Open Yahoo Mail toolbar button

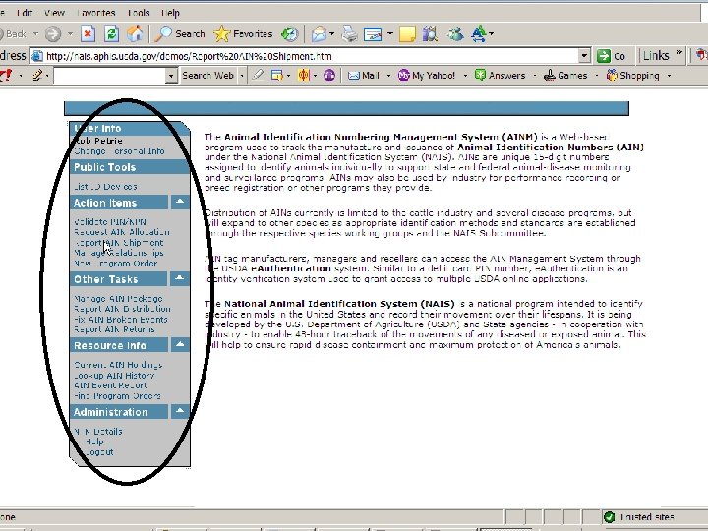click(x=364, y=76)
